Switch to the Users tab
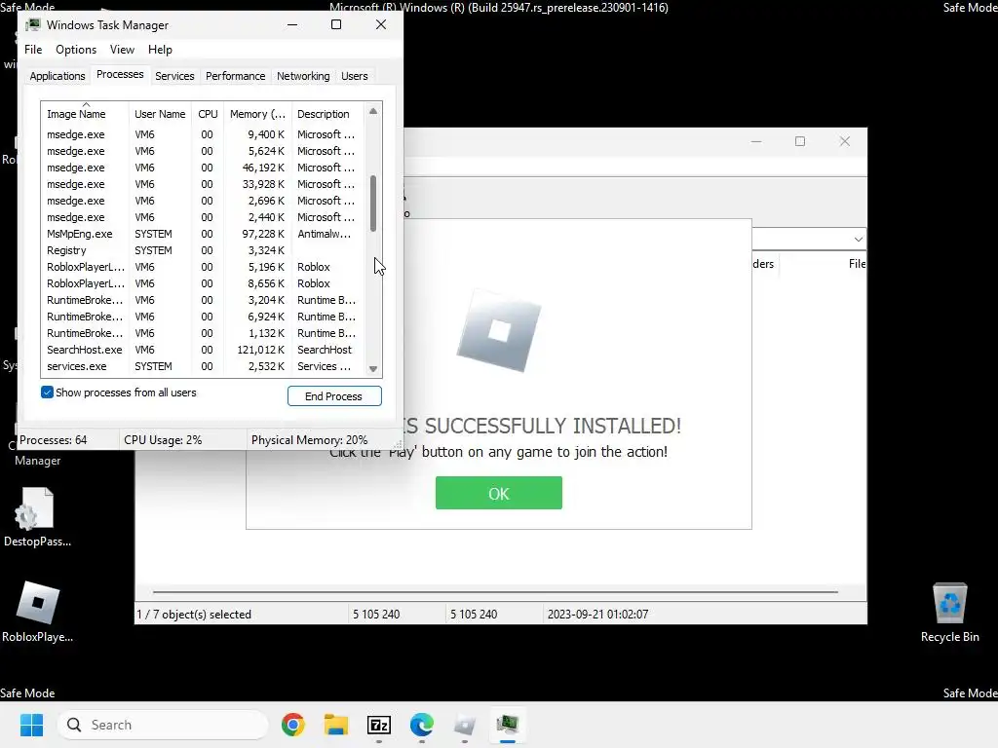The image size is (998, 748). coord(354,76)
